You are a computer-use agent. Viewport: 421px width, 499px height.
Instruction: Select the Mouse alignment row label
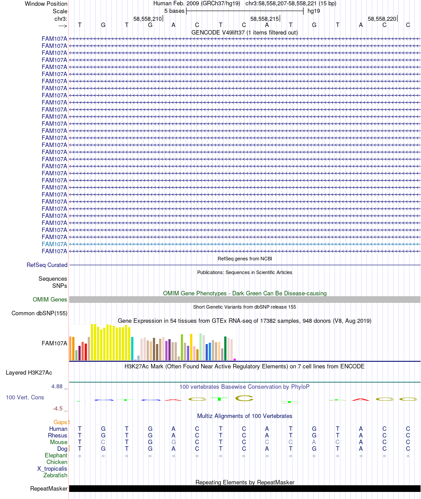(x=58, y=442)
